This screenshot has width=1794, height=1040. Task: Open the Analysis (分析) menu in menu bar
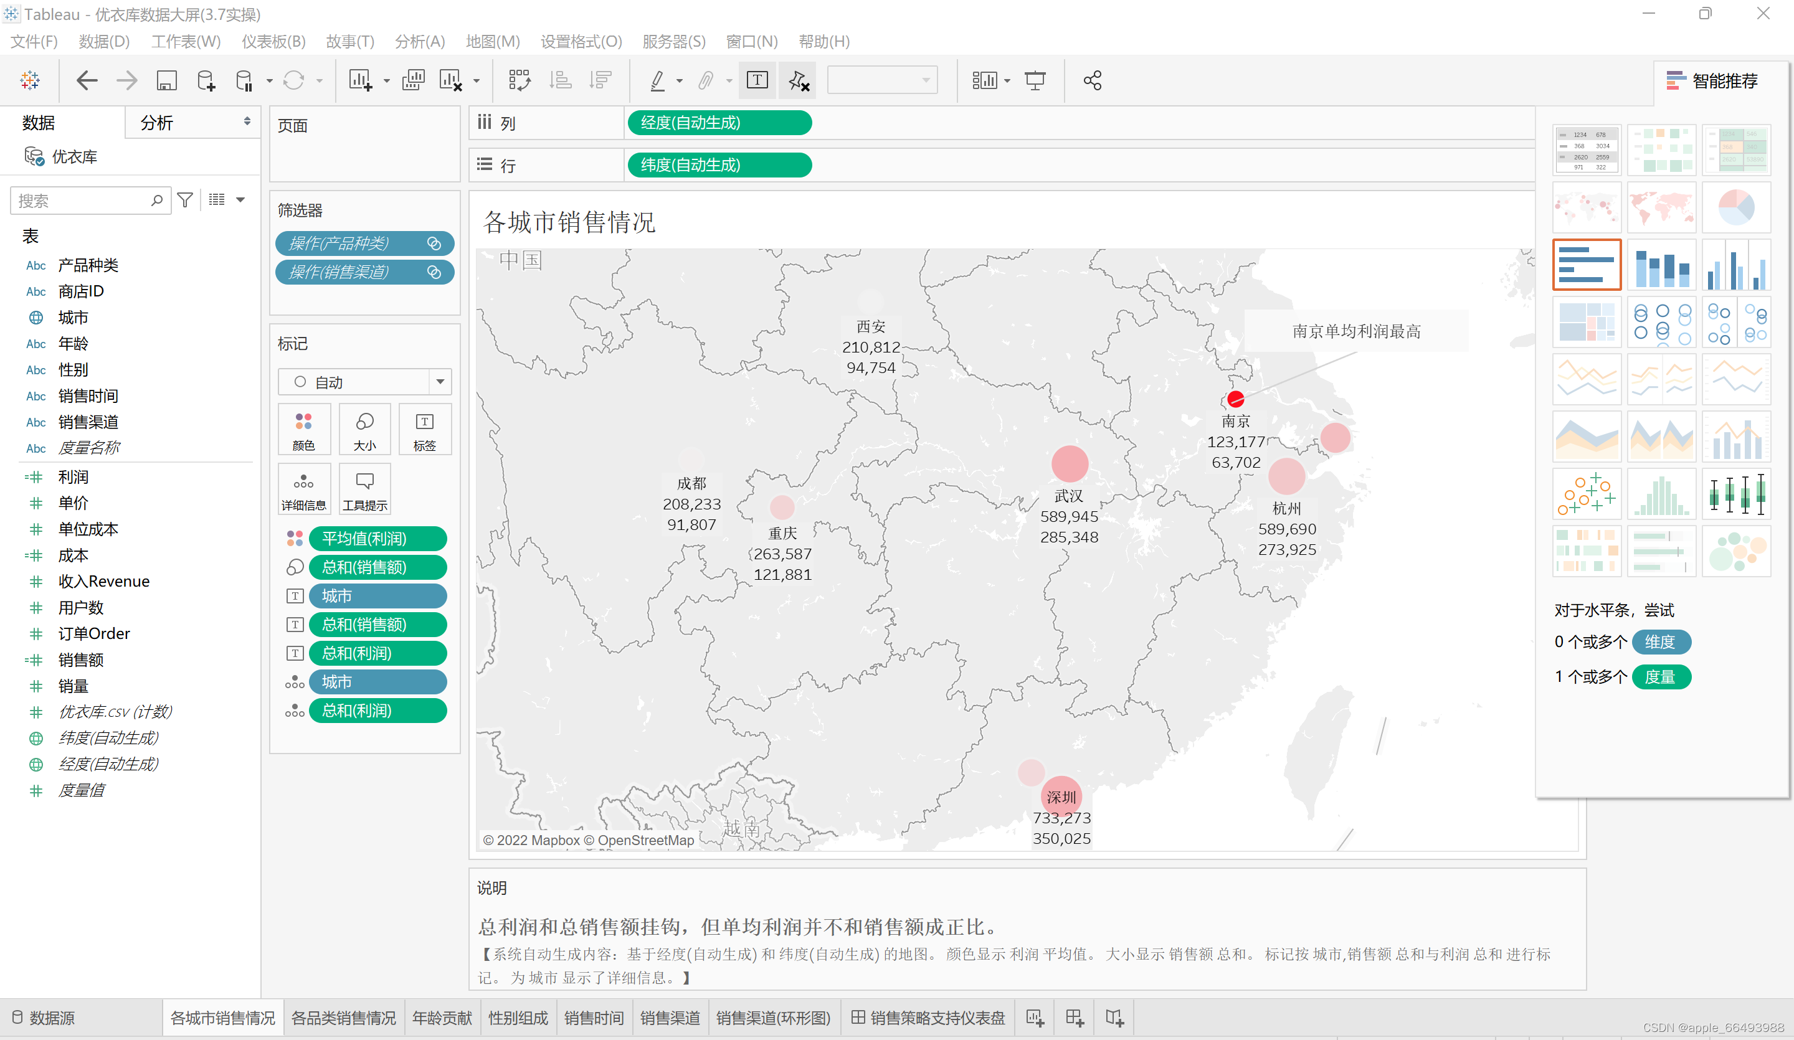tap(419, 41)
